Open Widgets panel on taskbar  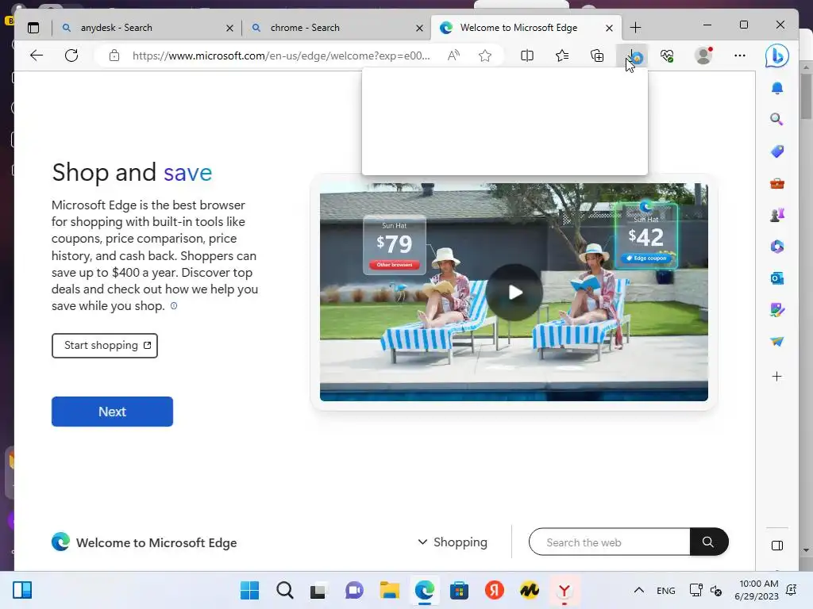[22, 590]
